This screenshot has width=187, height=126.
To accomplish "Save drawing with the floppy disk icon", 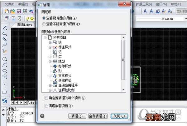I will [19, 11].
